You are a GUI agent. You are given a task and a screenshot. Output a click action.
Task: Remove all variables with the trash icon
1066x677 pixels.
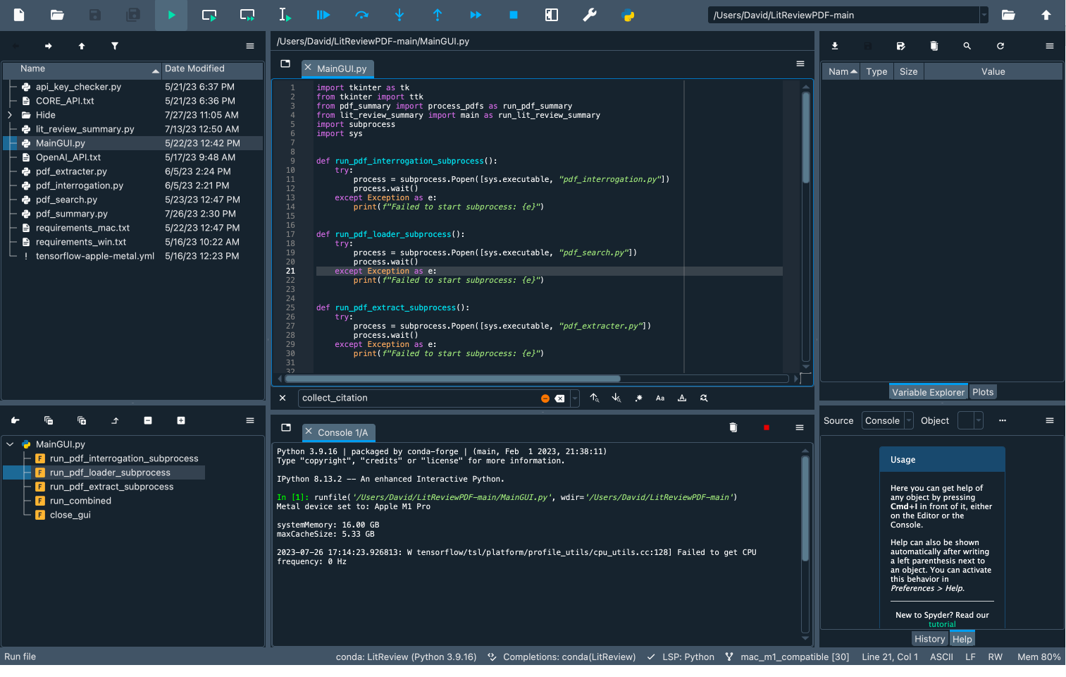click(934, 46)
